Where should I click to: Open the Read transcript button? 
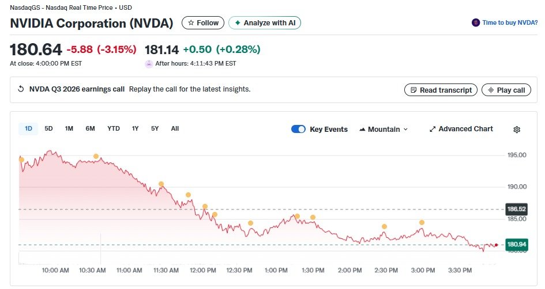pos(441,90)
